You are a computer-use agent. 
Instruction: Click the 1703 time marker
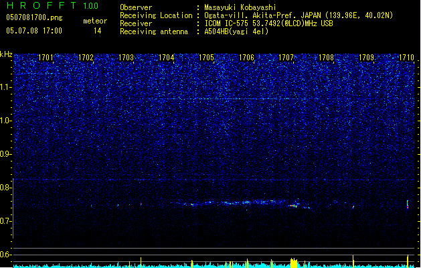tap(126, 58)
